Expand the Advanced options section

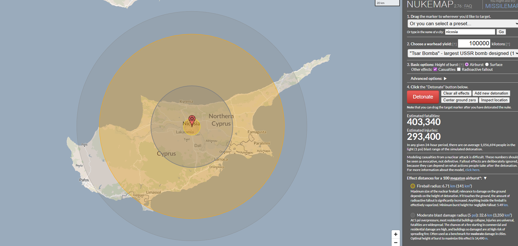(x=445, y=78)
